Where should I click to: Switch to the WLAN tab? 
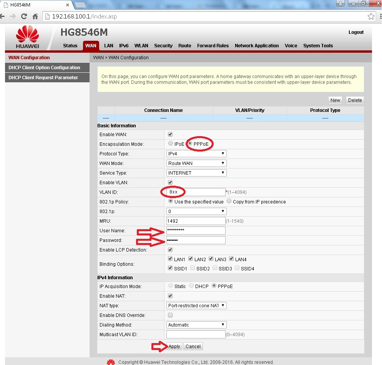point(141,46)
